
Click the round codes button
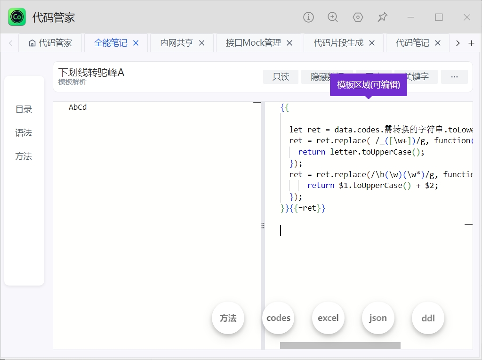tap(278, 318)
